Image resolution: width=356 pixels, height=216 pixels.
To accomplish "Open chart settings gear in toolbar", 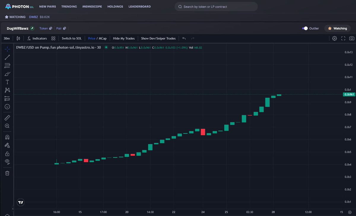I will [334, 38].
